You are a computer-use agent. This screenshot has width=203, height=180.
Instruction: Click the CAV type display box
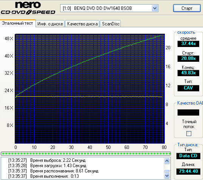pos(188,88)
